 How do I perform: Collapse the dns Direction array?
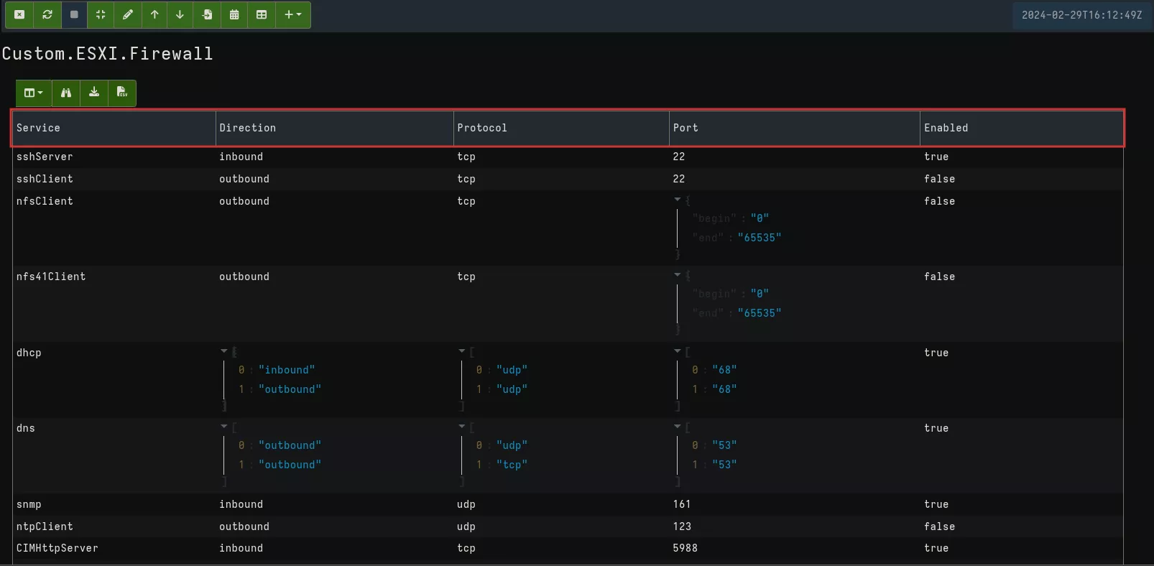point(224,427)
